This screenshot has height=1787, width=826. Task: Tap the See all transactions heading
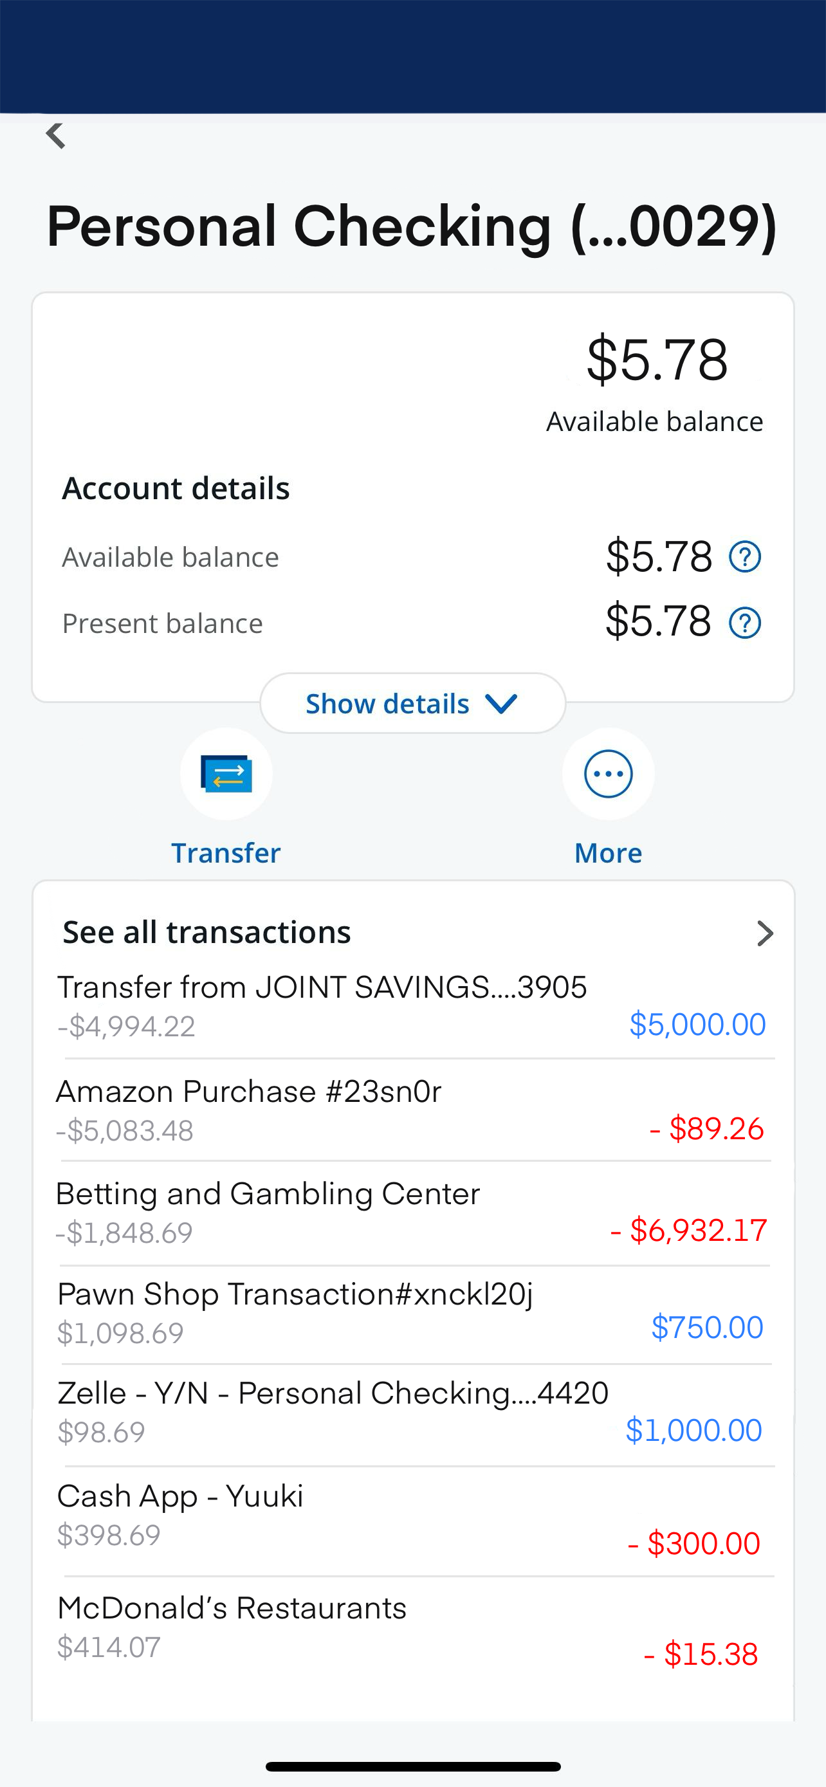(x=206, y=932)
